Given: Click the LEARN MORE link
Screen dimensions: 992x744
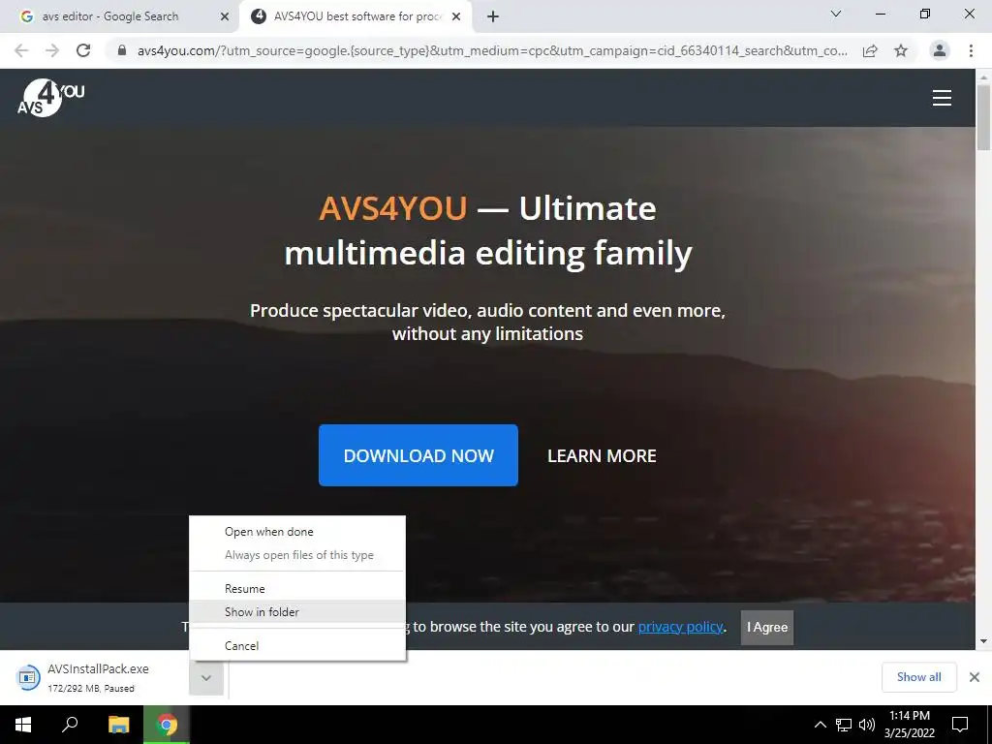Looking at the screenshot, I should [x=602, y=456].
